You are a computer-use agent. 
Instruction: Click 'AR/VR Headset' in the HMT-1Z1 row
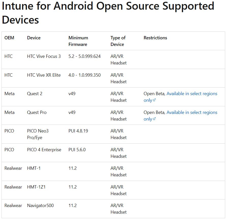[x=118, y=190]
